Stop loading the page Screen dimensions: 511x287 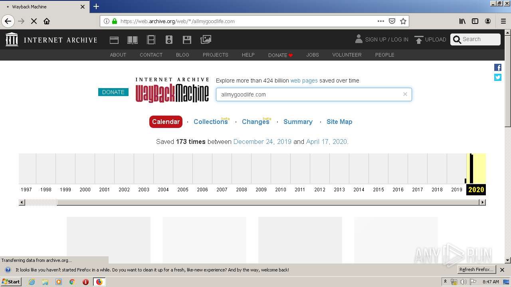[34, 21]
